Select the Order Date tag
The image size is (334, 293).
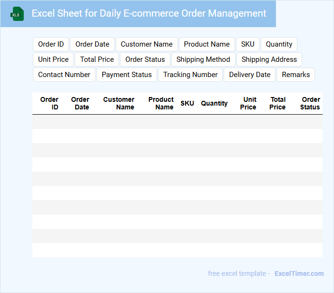pyautogui.click(x=92, y=44)
